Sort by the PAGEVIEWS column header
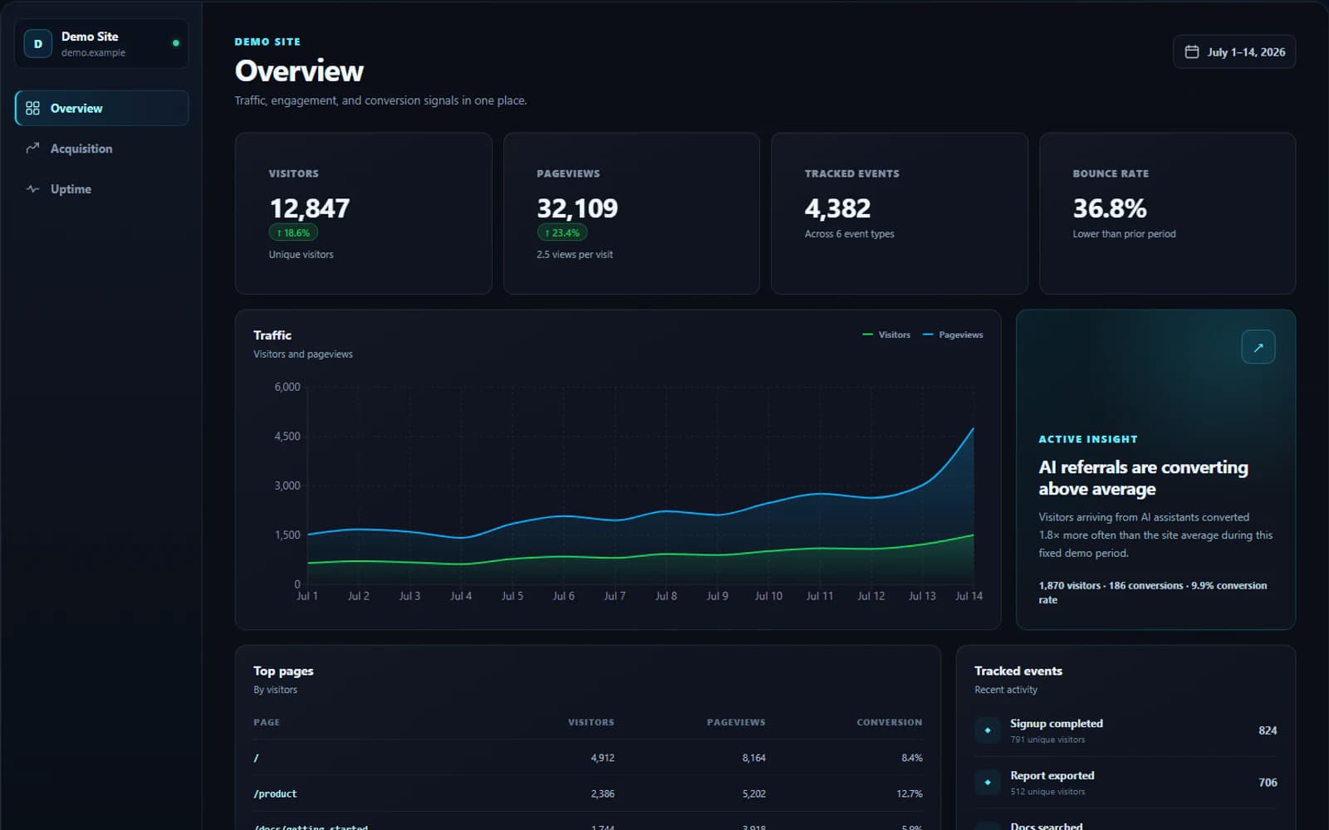The image size is (1329, 830). [x=736, y=722]
